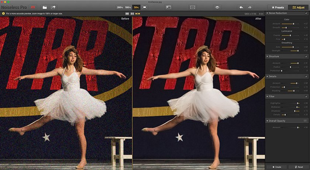Click the Structure Protection slider
This screenshot has width=310, height=170.
click(290, 71)
